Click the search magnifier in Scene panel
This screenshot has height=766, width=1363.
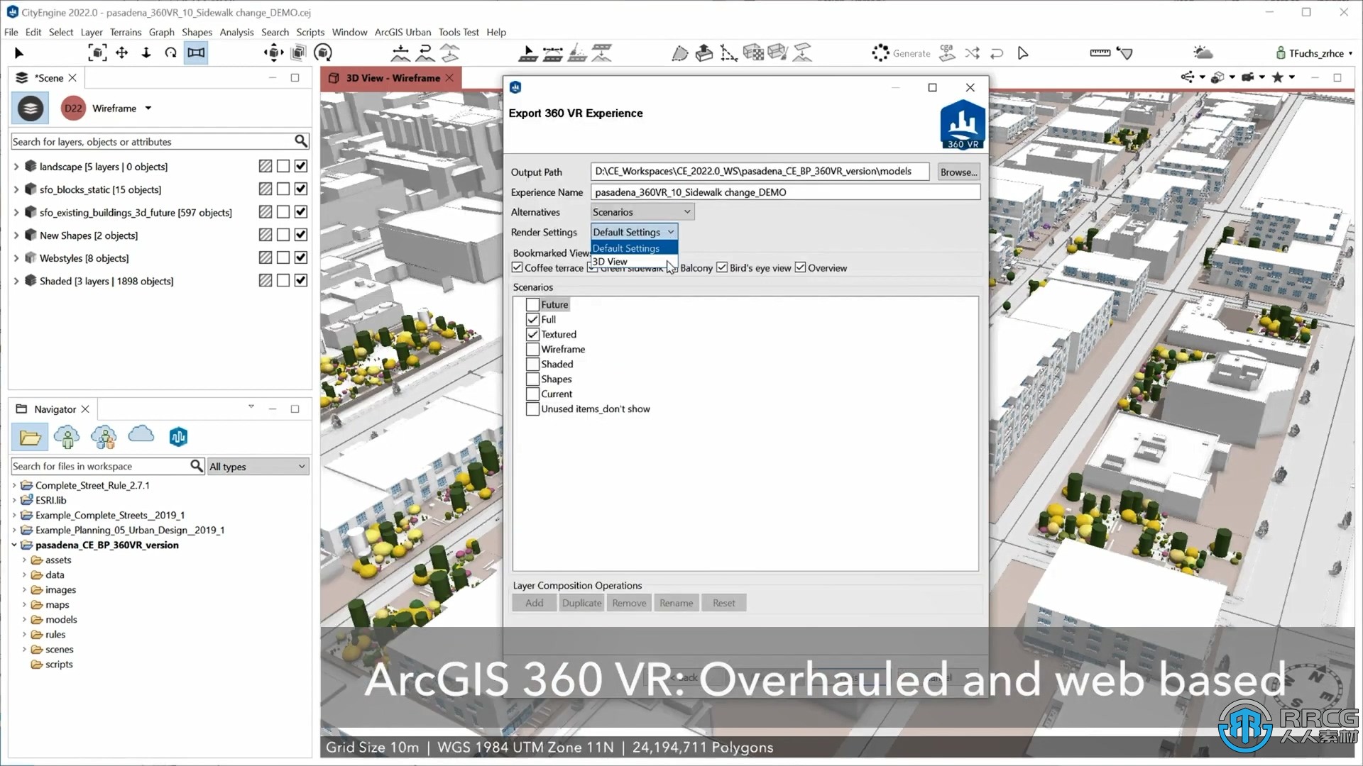coord(301,141)
